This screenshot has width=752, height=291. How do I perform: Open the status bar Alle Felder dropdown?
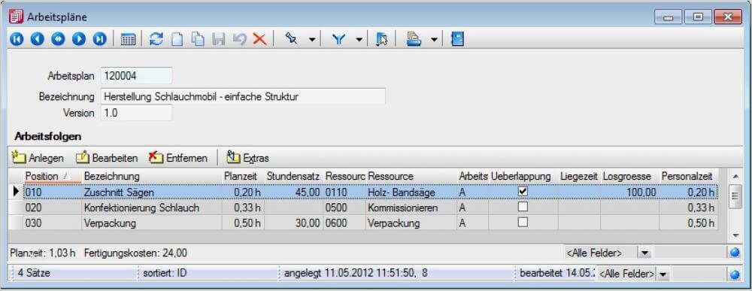click(x=663, y=274)
